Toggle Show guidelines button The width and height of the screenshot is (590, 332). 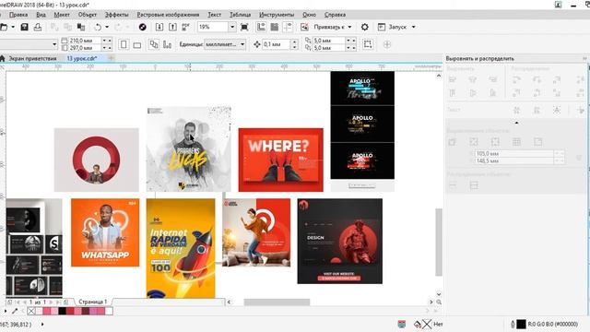(288, 27)
